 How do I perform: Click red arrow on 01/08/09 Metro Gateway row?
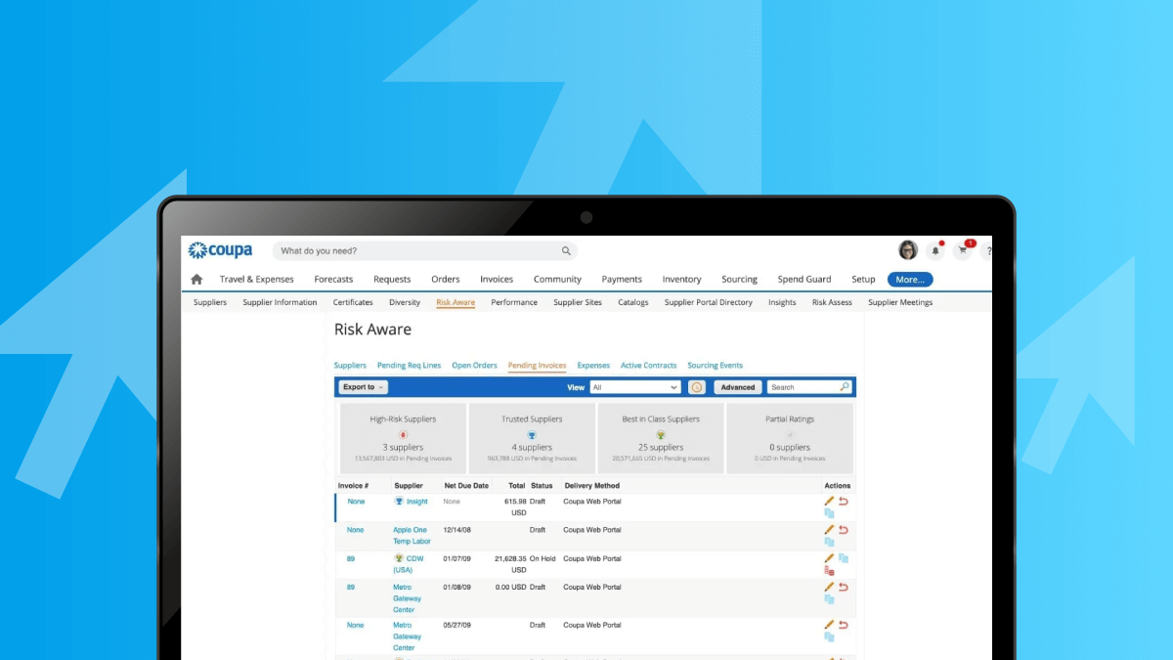point(844,588)
